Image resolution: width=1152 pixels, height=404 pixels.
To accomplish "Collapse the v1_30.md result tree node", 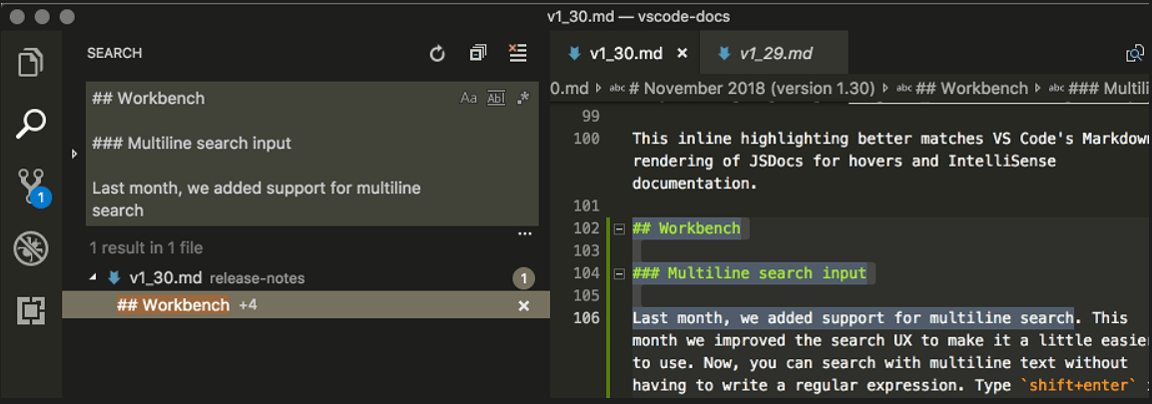I will click(93, 278).
